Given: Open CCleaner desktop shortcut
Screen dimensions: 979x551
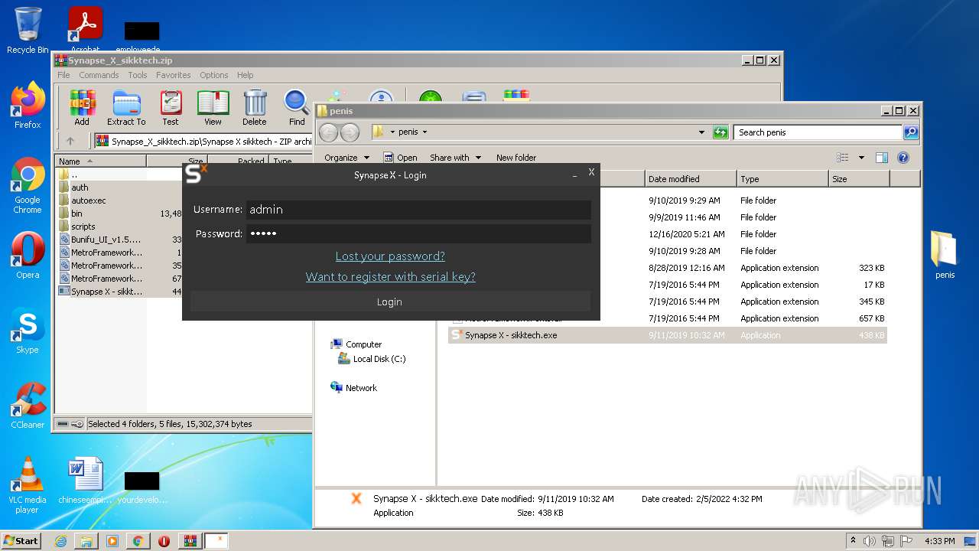Looking at the screenshot, I should (28, 406).
